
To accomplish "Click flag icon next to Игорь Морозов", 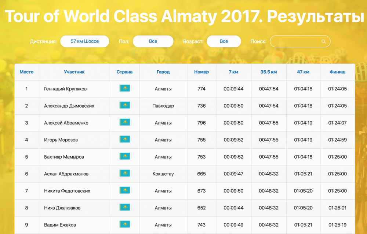I will click(x=124, y=140).
